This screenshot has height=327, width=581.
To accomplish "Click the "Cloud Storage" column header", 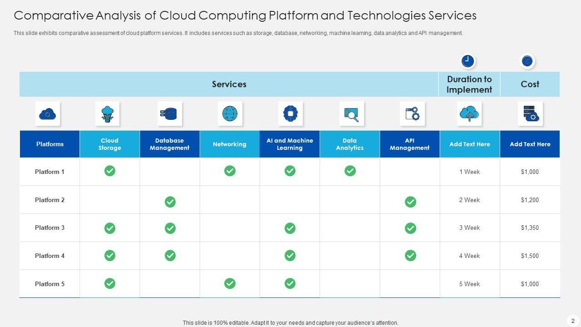I will [110, 144].
